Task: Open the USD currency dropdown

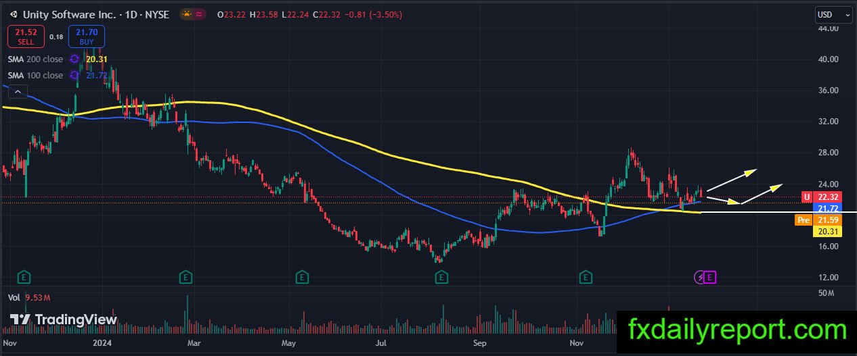Action: coord(834,14)
